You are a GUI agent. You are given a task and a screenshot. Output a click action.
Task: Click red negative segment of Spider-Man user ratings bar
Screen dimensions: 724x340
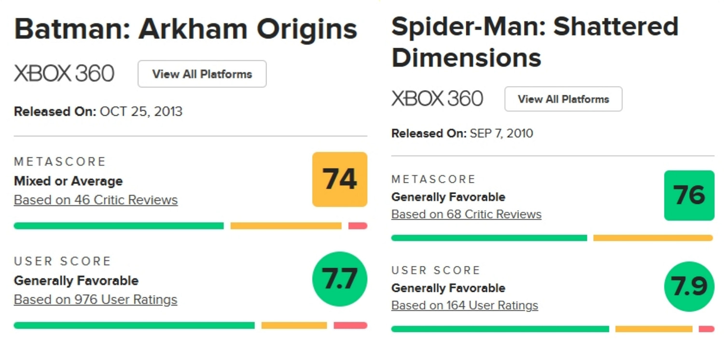pos(706,329)
